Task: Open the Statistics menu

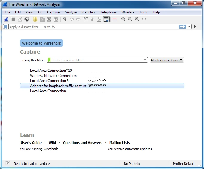Action: point(88,12)
